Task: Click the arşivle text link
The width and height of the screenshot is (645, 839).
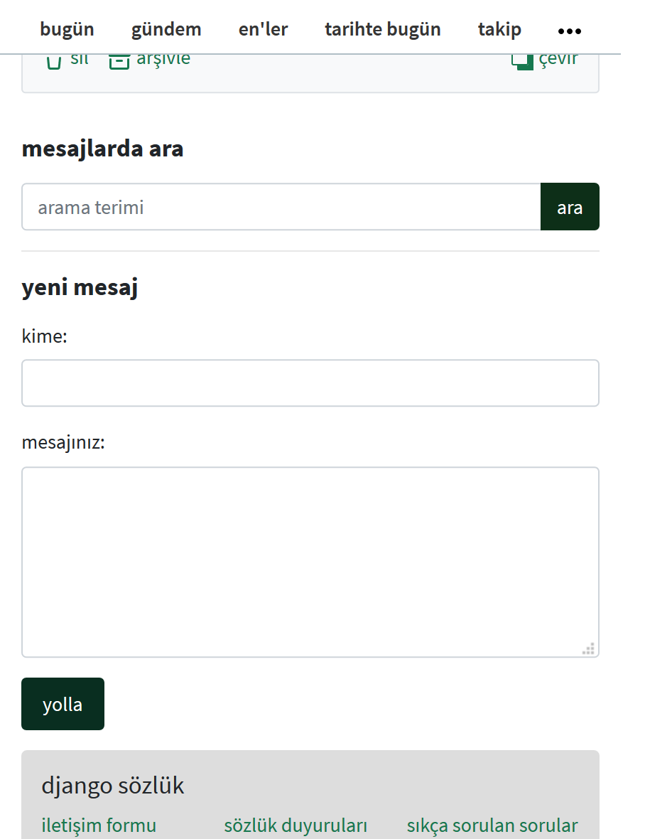Action: coord(163,59)
